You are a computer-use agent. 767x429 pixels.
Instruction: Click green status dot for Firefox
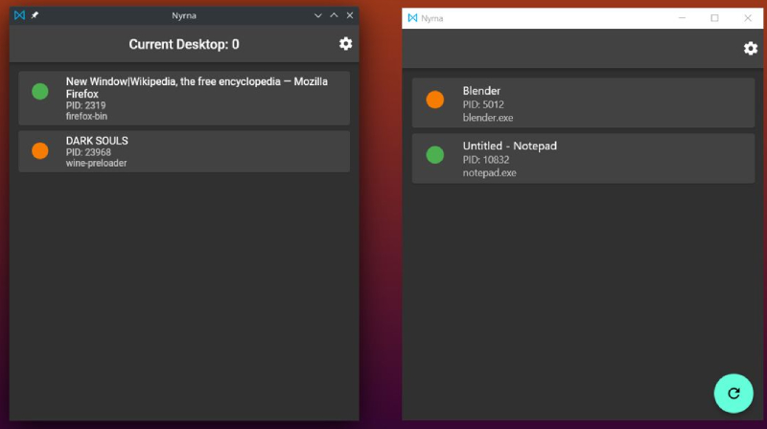point(40,91)
